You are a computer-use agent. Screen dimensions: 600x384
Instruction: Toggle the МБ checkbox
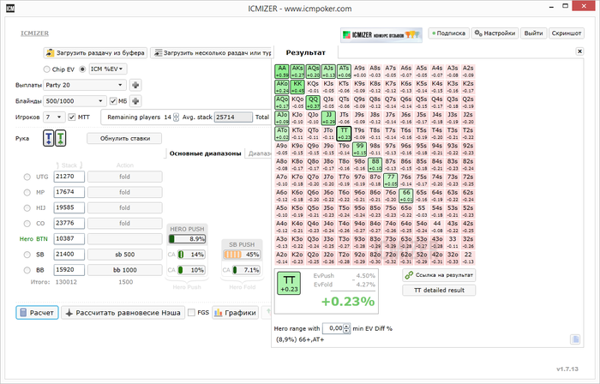click(x=113, y=101)
